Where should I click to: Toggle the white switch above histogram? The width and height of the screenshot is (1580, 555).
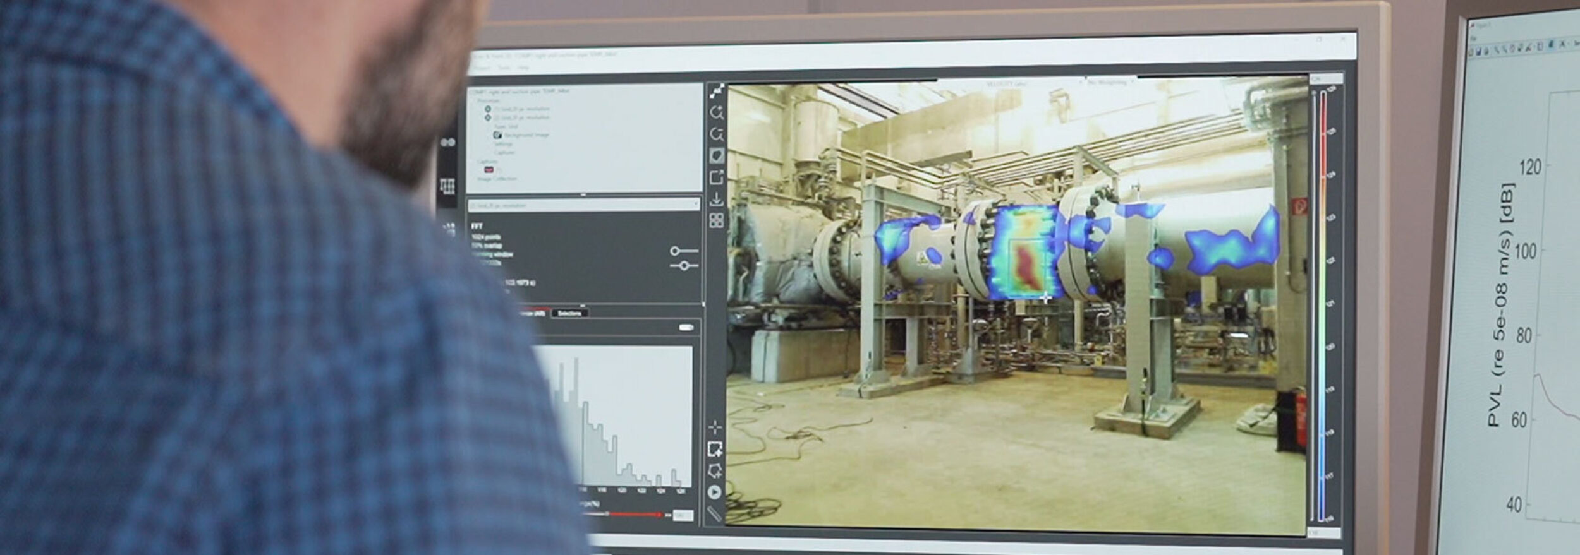[686, 327]
